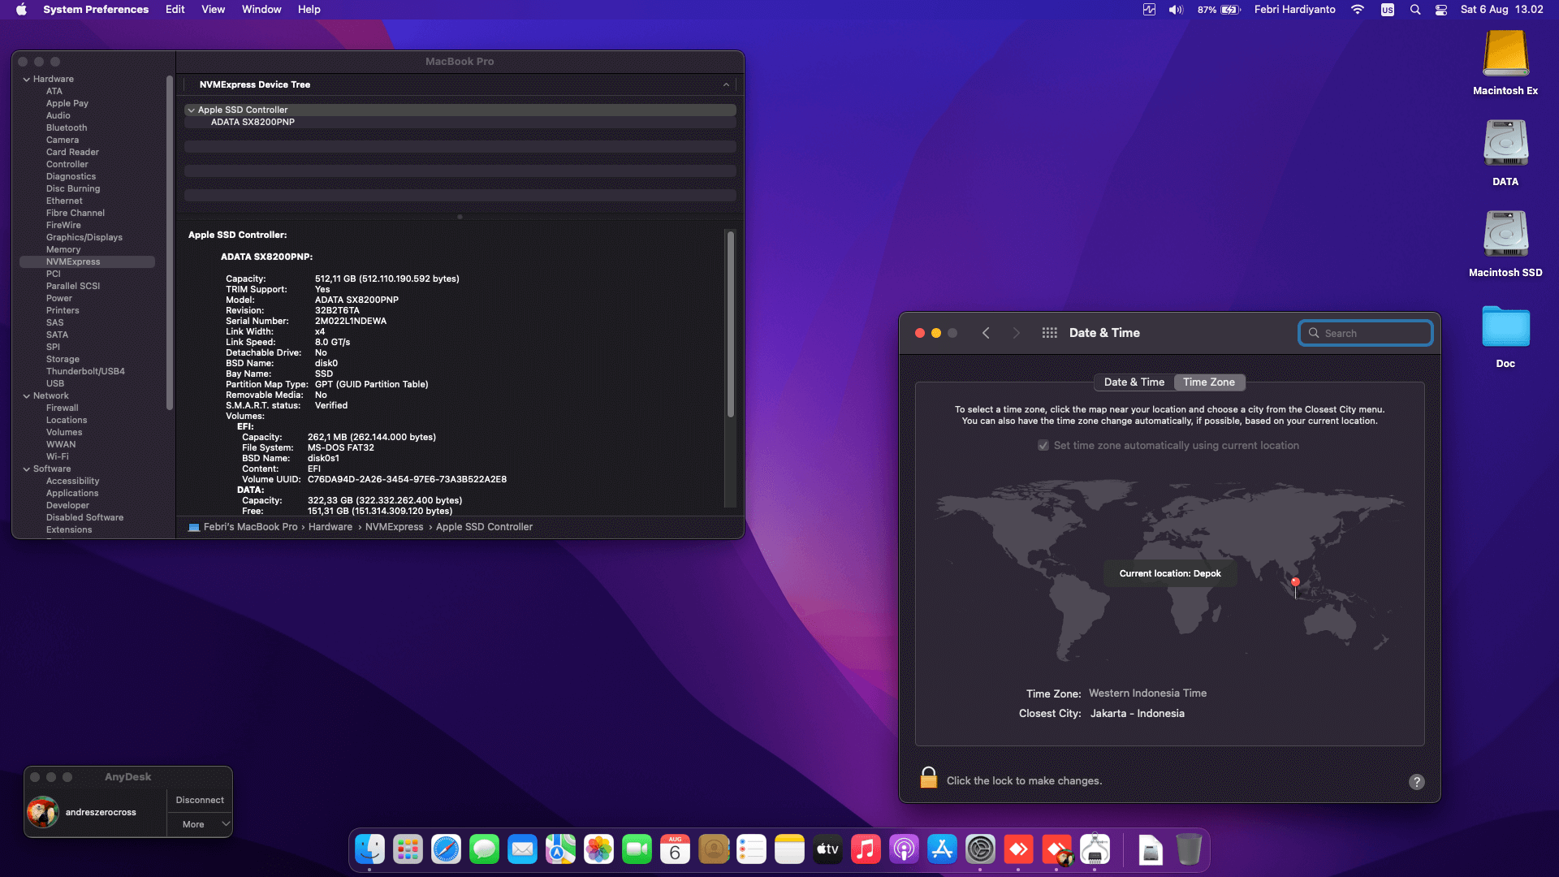Click the chevron beside NVMExpress Device Tree header
The width and height of the screenshot is (1559, 877).
(x=726, y=84)
